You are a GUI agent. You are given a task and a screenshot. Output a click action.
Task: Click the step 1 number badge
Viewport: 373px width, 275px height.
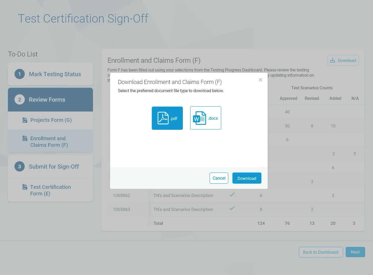(x=19, y=74)
